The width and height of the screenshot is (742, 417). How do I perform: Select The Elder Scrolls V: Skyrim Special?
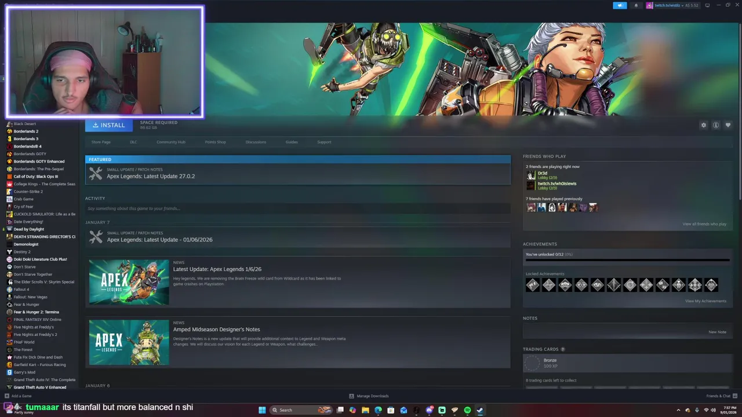coord(41,282)
